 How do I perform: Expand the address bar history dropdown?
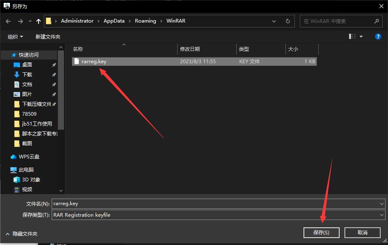click(274, 21)
